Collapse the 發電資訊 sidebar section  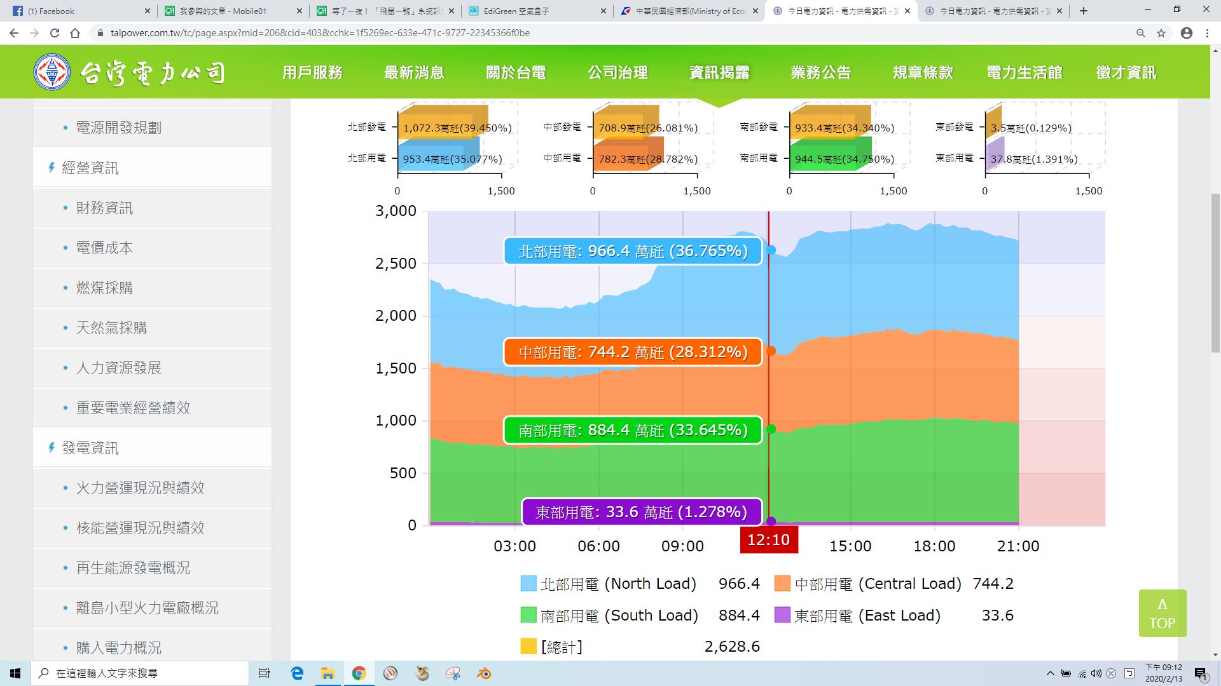pyautogui.click(x=152, y=448)
